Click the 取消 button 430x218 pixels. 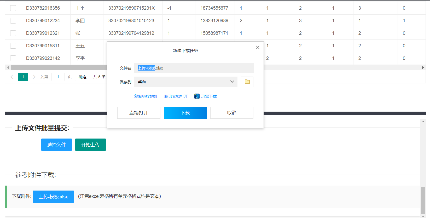(232, 113)
